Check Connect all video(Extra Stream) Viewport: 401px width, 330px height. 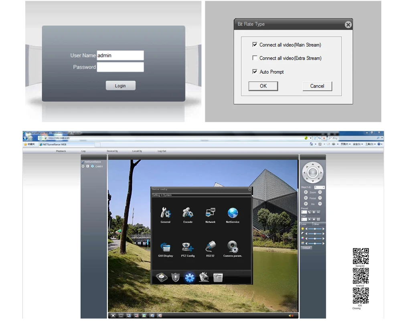point(255,58)
